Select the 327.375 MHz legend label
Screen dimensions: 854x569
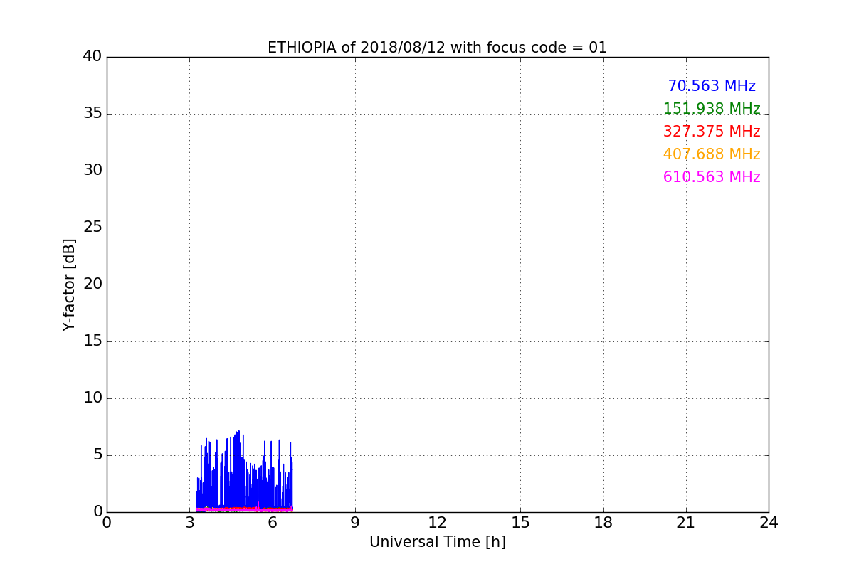pos(712,132)
